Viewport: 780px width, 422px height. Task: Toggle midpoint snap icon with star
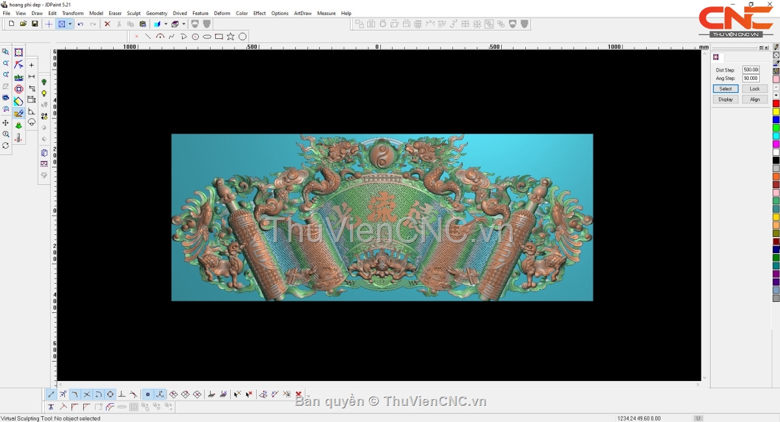pos(63,394)
